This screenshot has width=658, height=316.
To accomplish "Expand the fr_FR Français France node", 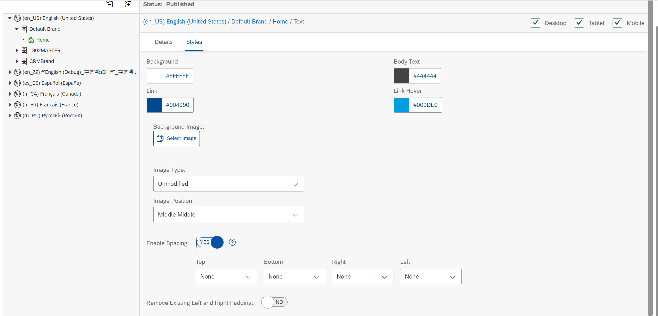I will [x=10, y=105].
